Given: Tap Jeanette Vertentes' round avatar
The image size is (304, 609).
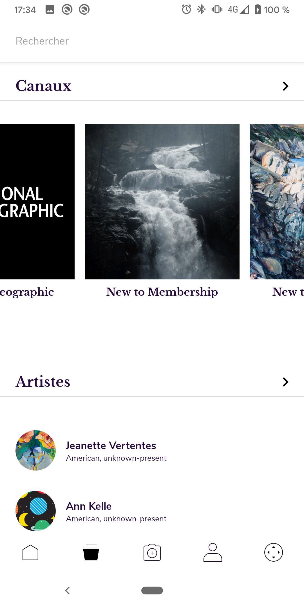Looking at the screenshot, I should coord(35,450).
